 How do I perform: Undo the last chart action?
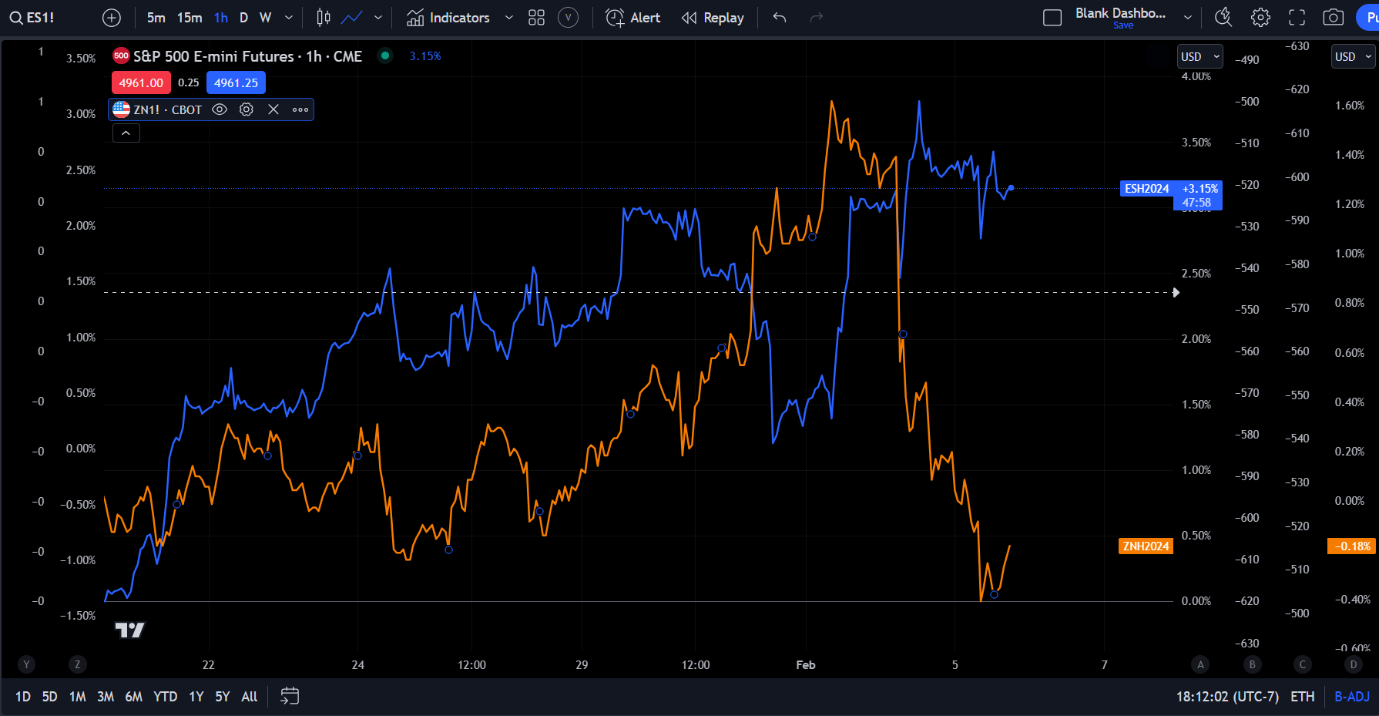pyautogui.click(x=780, y=18)
